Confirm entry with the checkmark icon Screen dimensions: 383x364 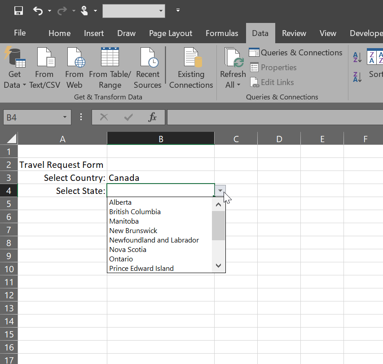click(128, 117)
